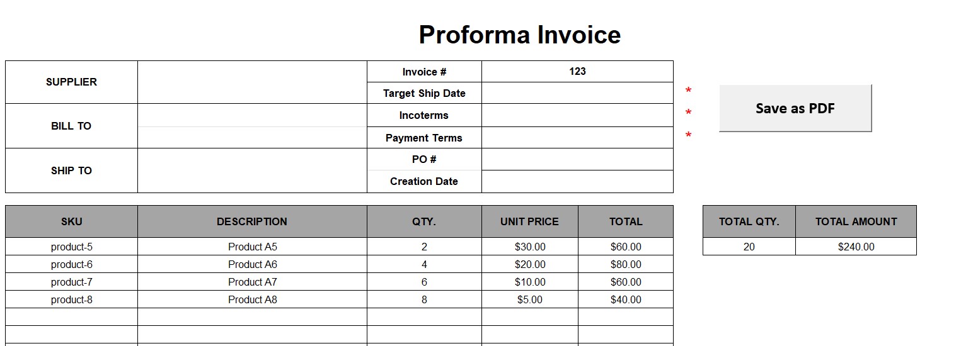Click the Ship To address field
The image size is (961, 346).
click(252, 170)
